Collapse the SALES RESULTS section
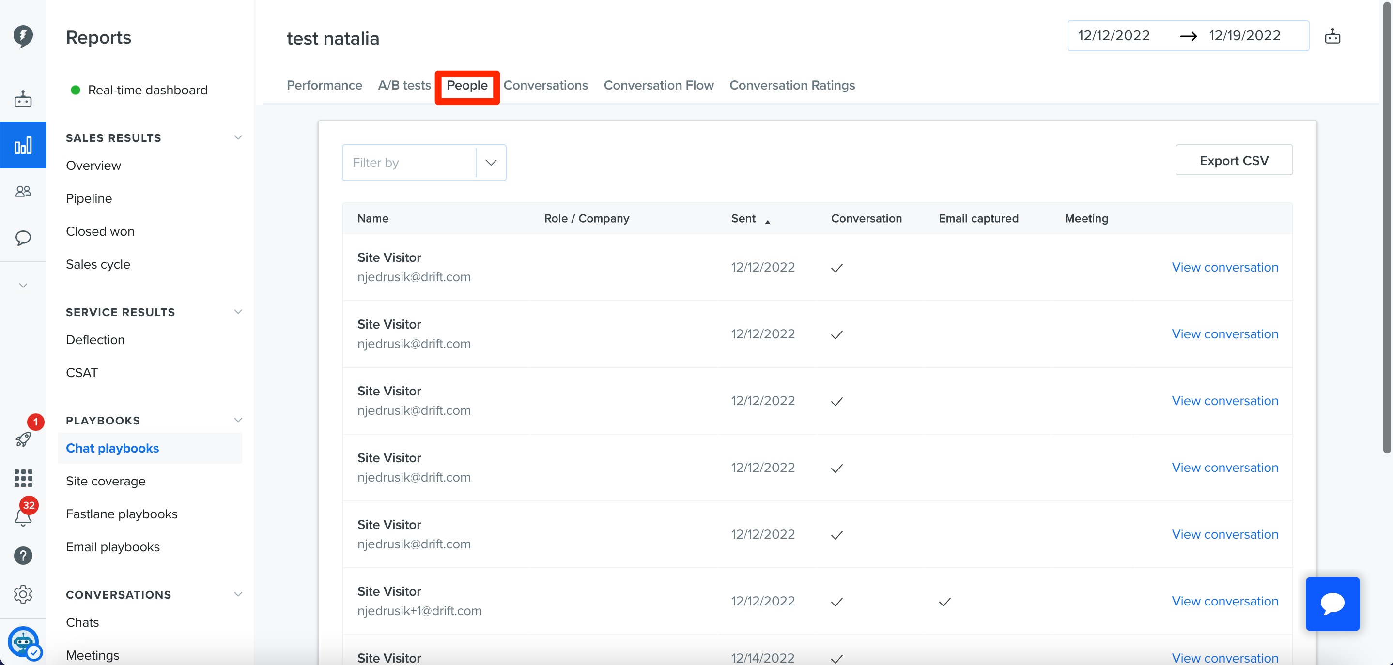This screenshot has width=1393, height=665. (x=238, y=138)
